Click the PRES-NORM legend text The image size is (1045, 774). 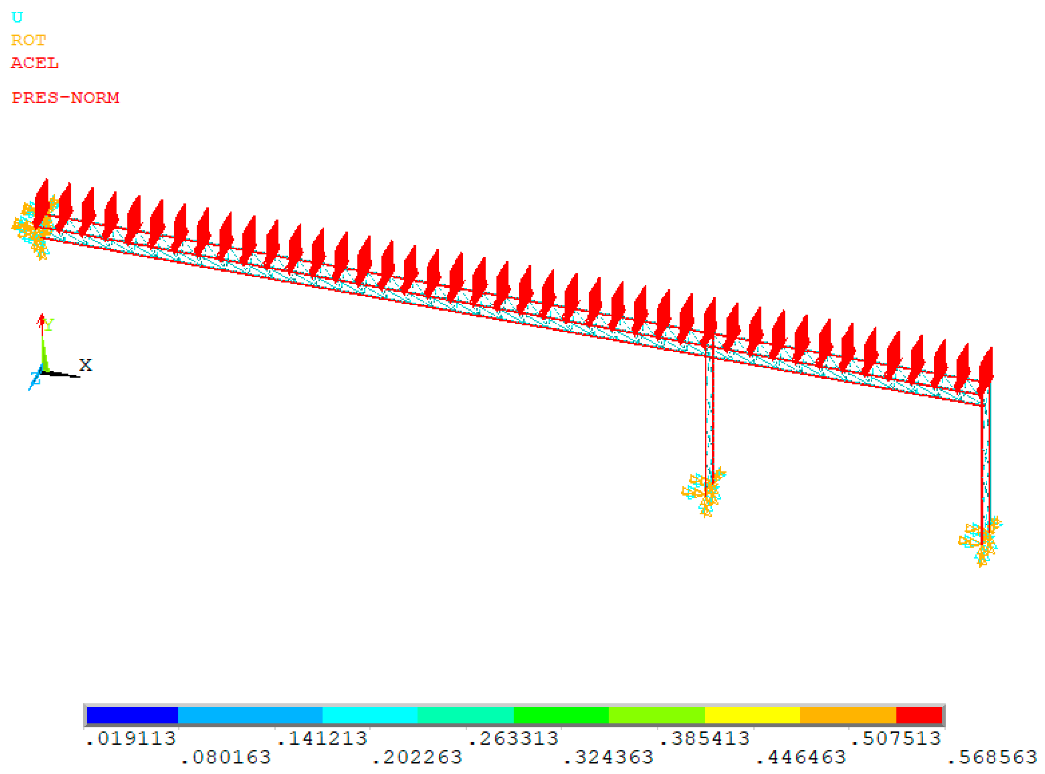pyautogui.click(x=66, y=97)
